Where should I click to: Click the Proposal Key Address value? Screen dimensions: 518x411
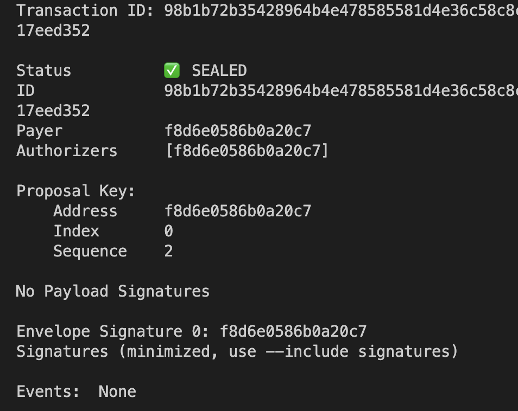(238, 211)
